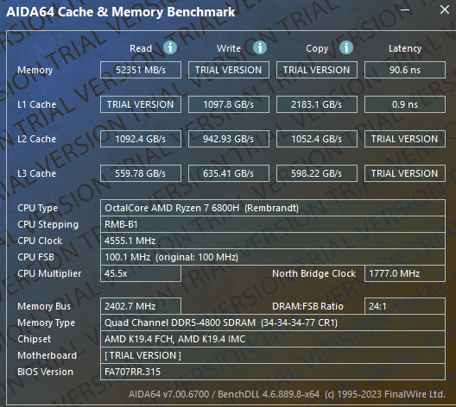Select L1 Cache Latency 0.9 ns
The image size is (456, 407).
click(405, 104)
